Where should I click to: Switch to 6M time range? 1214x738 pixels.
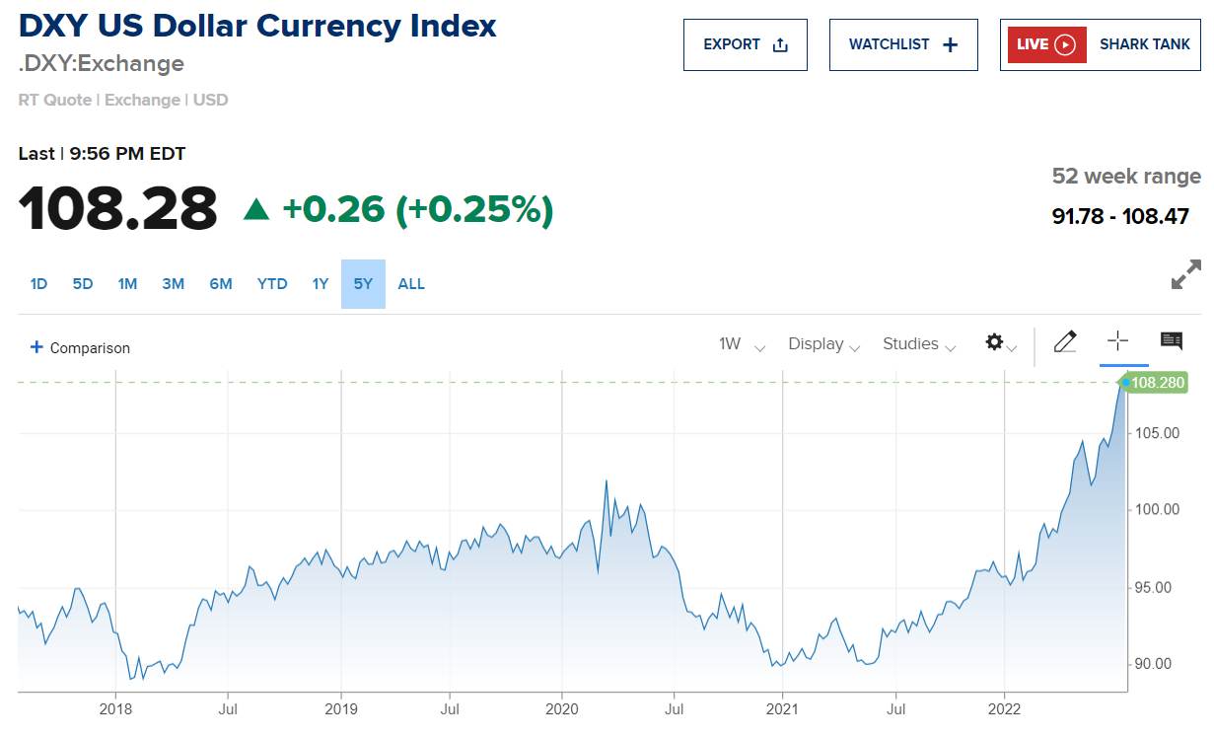pyautogui.click(x=221, y=284)
